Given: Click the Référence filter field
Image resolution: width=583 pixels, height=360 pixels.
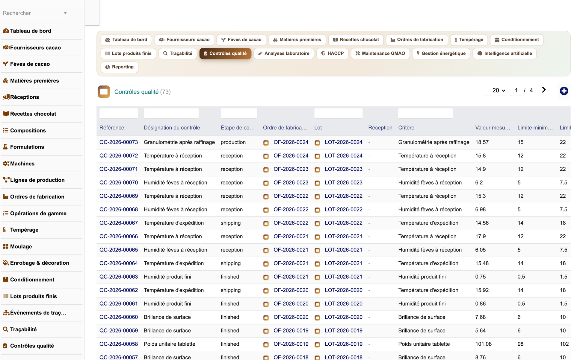Looking at the screenshot, I should [x=119, y=113].
